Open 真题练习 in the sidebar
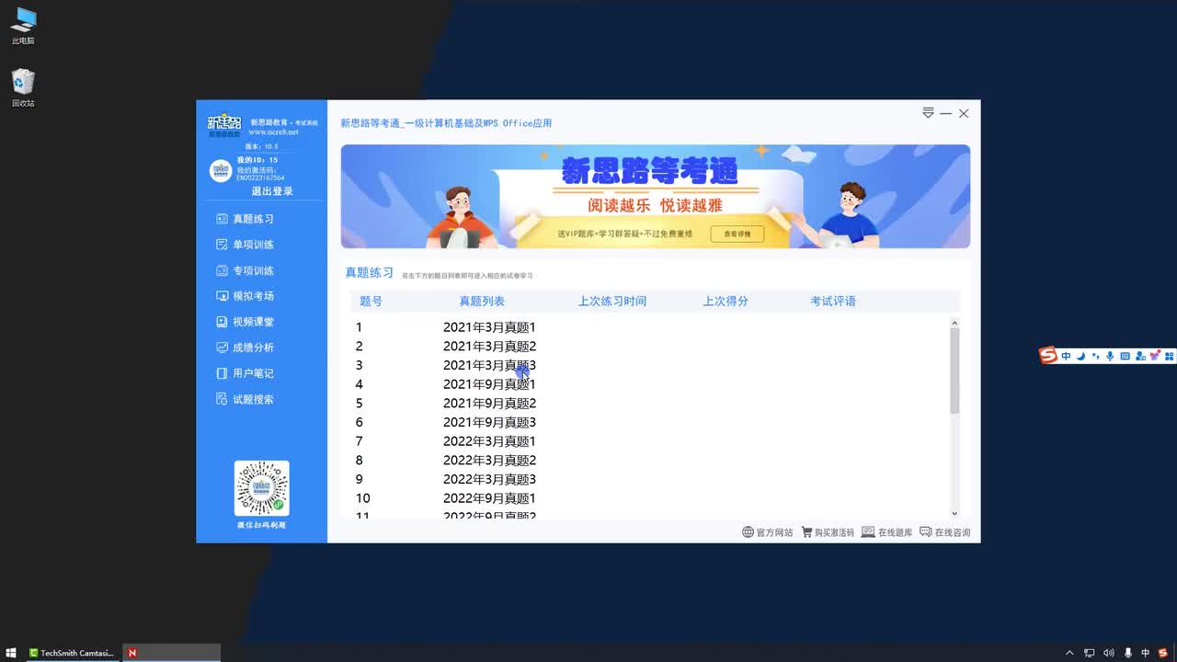Viewport: 1177px width, 662px height. click(245, 219)
